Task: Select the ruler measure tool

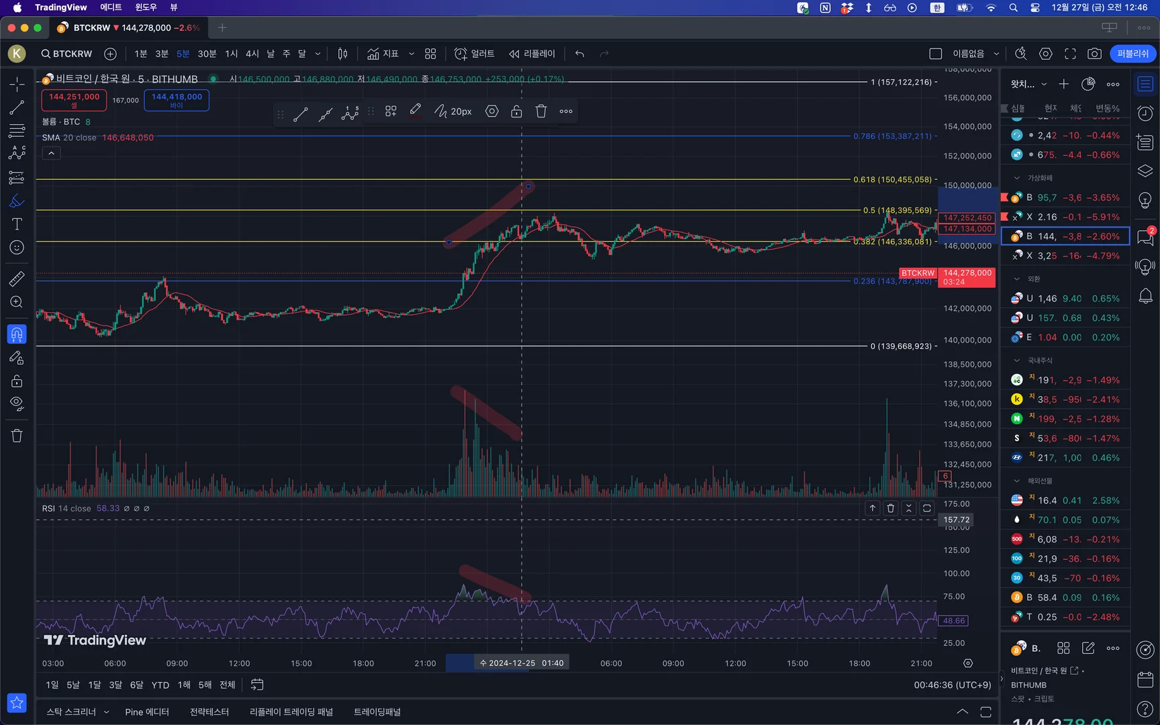Action: click(17, 279)
